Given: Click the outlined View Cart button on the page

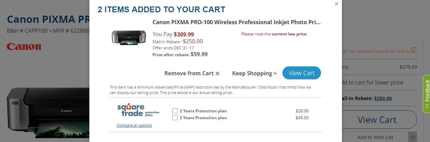Looking at the screenshot, I should 377,120.
